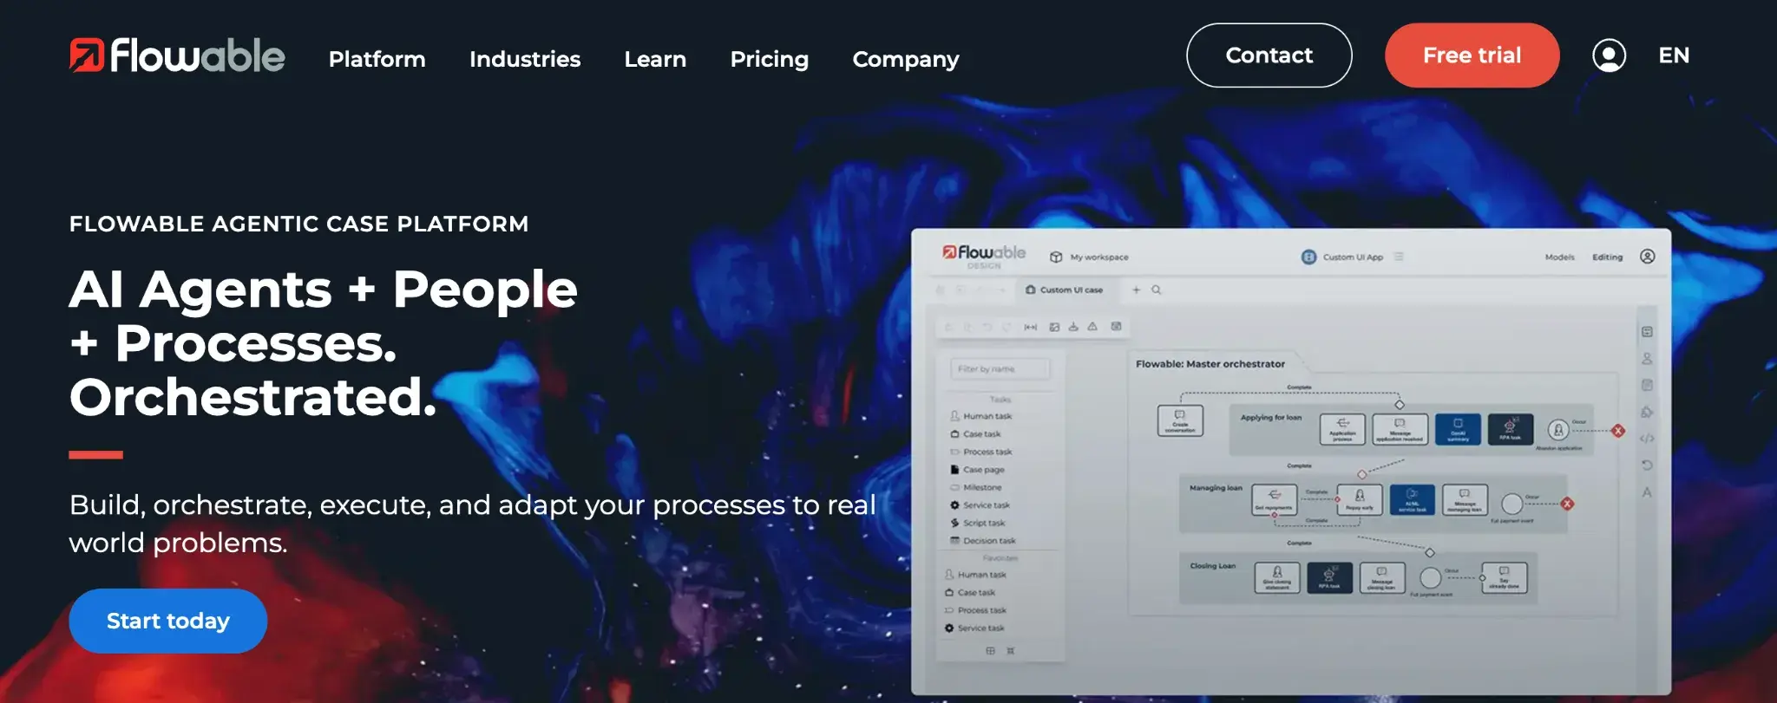Open the list menu beside Custom UI App

[x=1399, y=257]
